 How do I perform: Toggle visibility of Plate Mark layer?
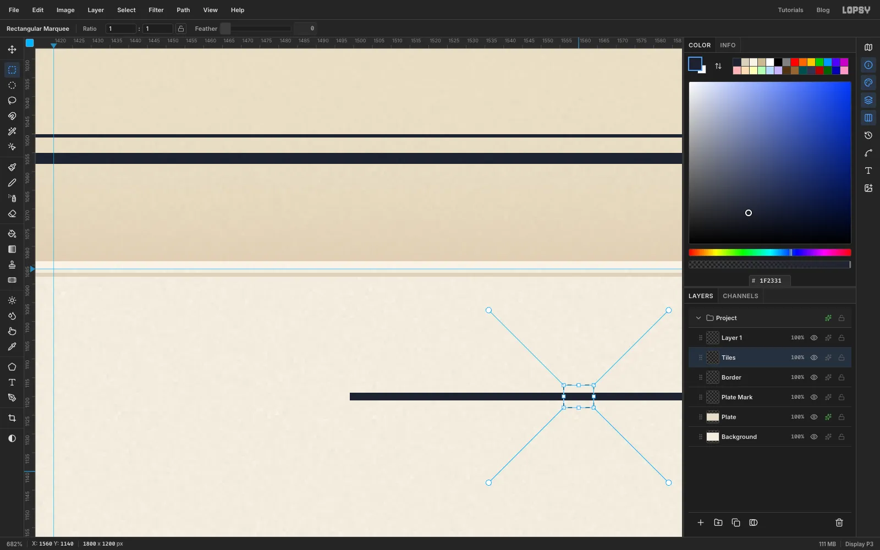tap(814, 397)
